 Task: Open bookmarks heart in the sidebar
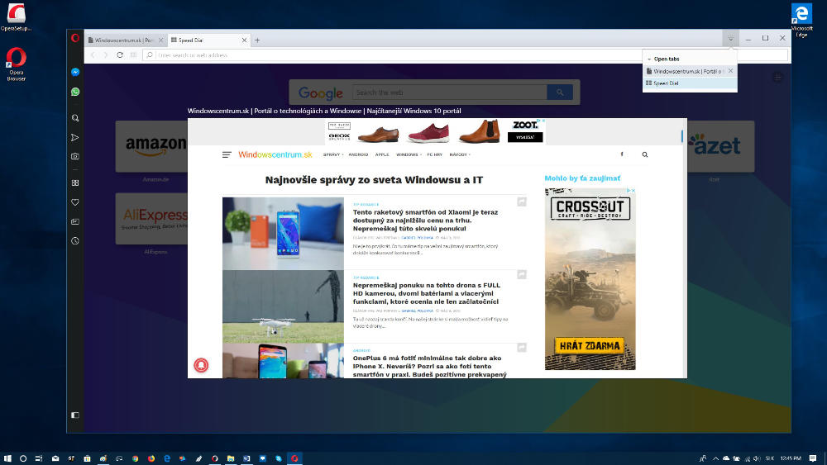point(75,202)
